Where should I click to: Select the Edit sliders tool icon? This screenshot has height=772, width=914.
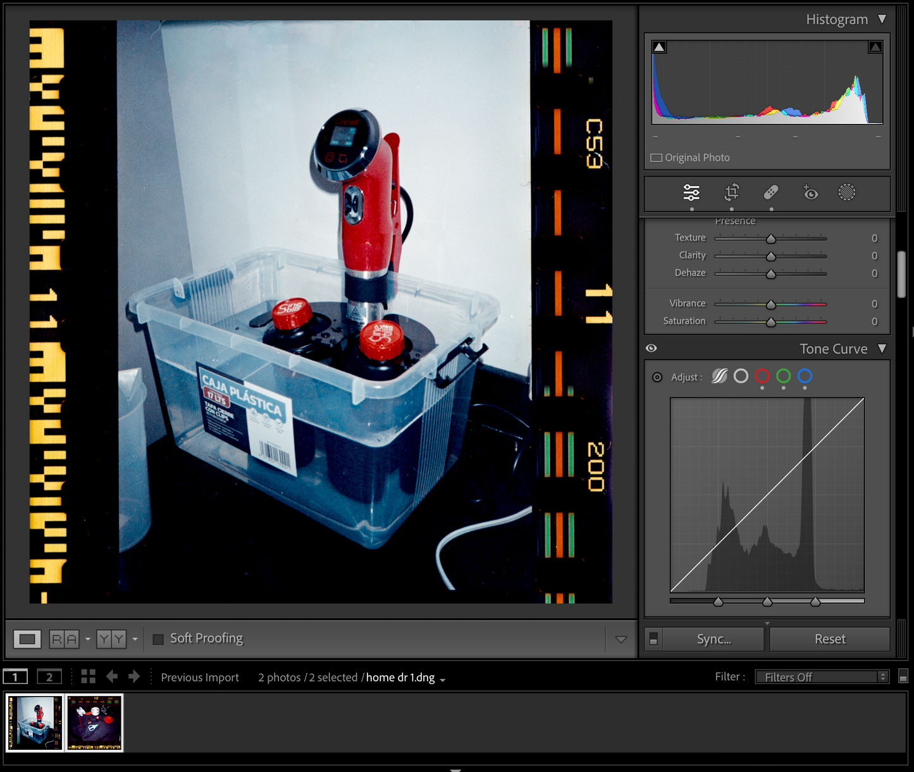point(691,192)
